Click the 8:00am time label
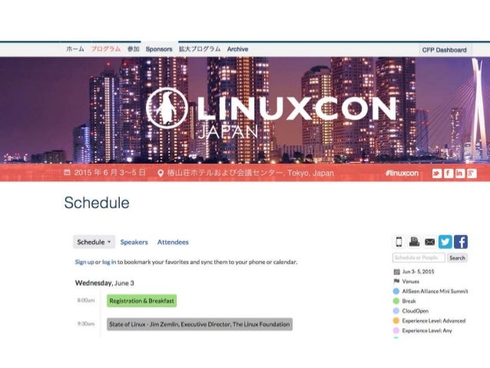This screenshot has height=368, width=490. pyautogui.click(x=86, y=300)
